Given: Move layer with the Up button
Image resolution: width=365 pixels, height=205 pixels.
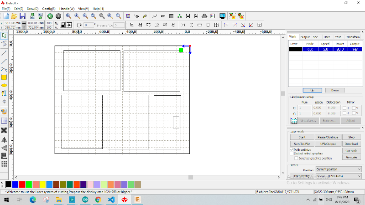Looking at the screenshot, I should (313, 90).
